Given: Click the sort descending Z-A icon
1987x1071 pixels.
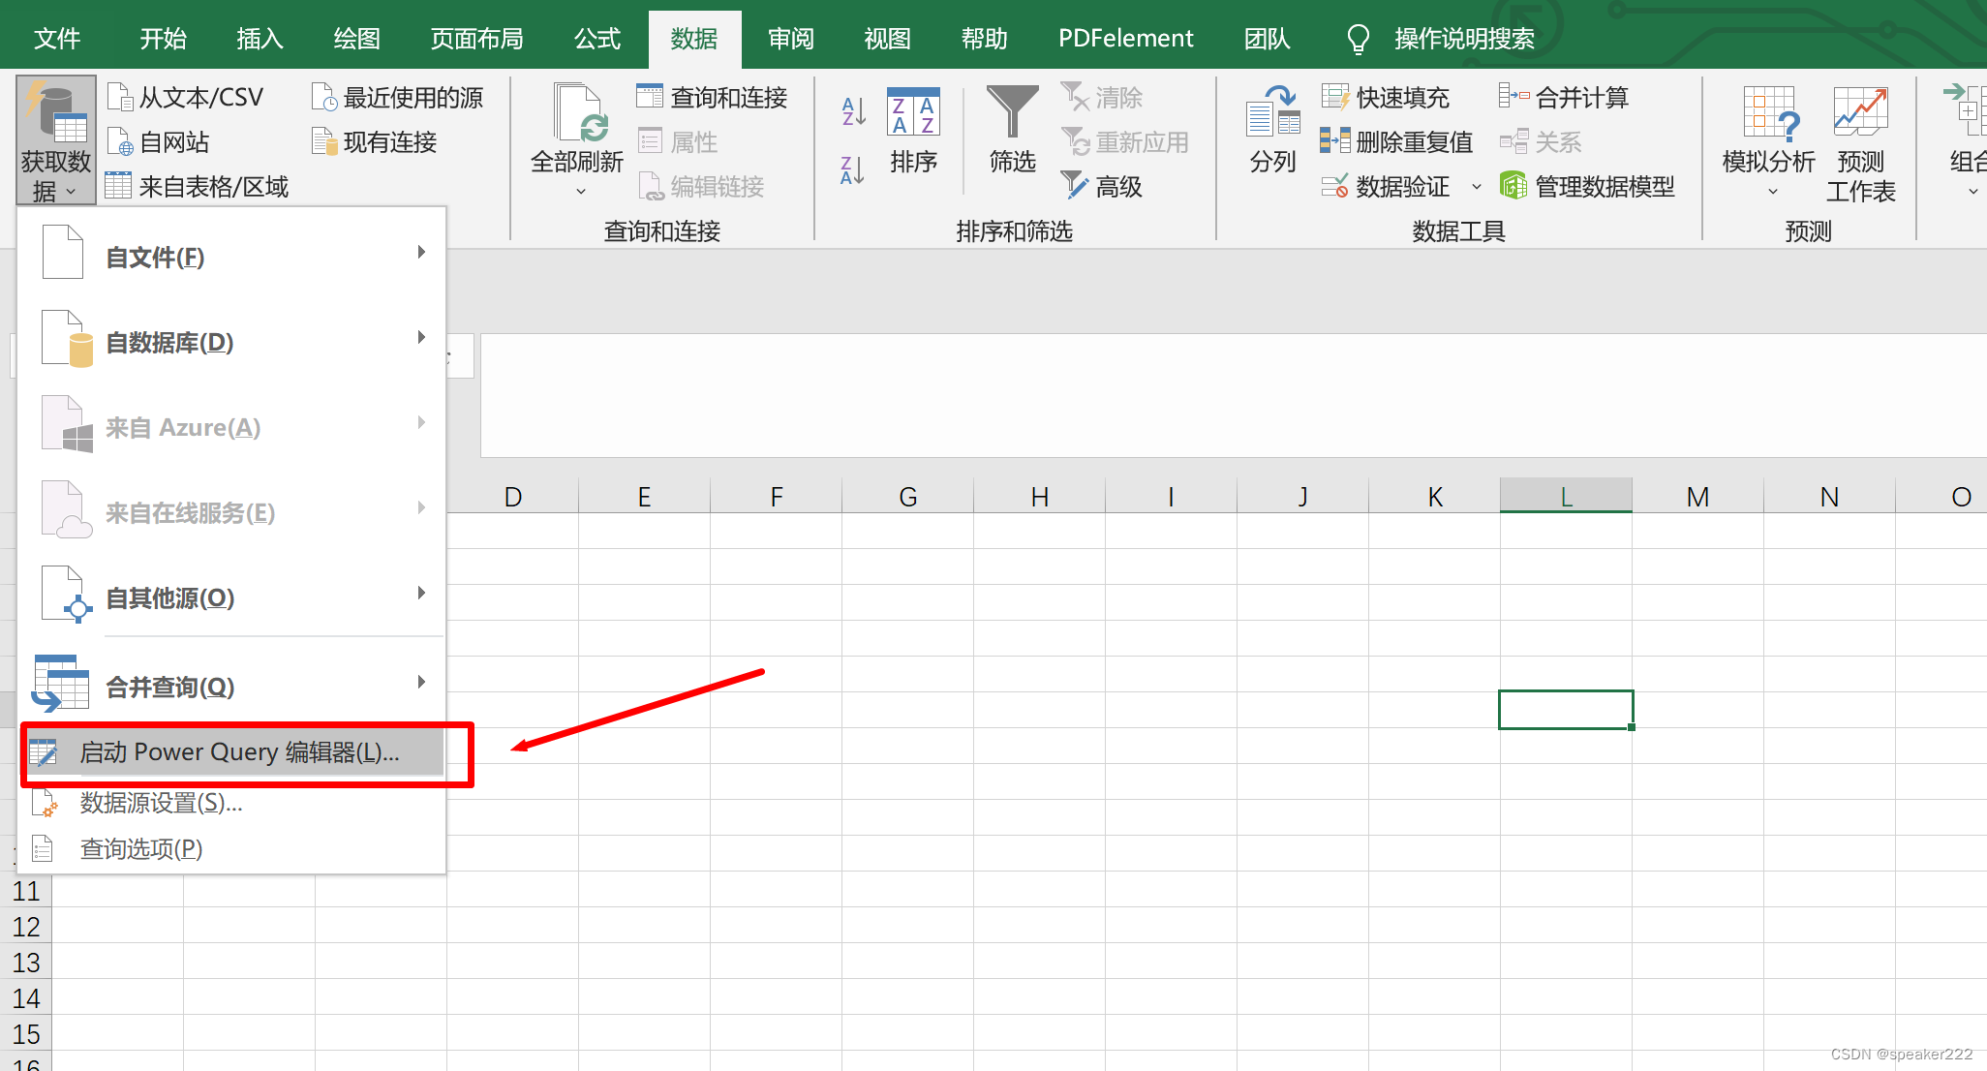Looking at the screenshot, I should 853,170.
